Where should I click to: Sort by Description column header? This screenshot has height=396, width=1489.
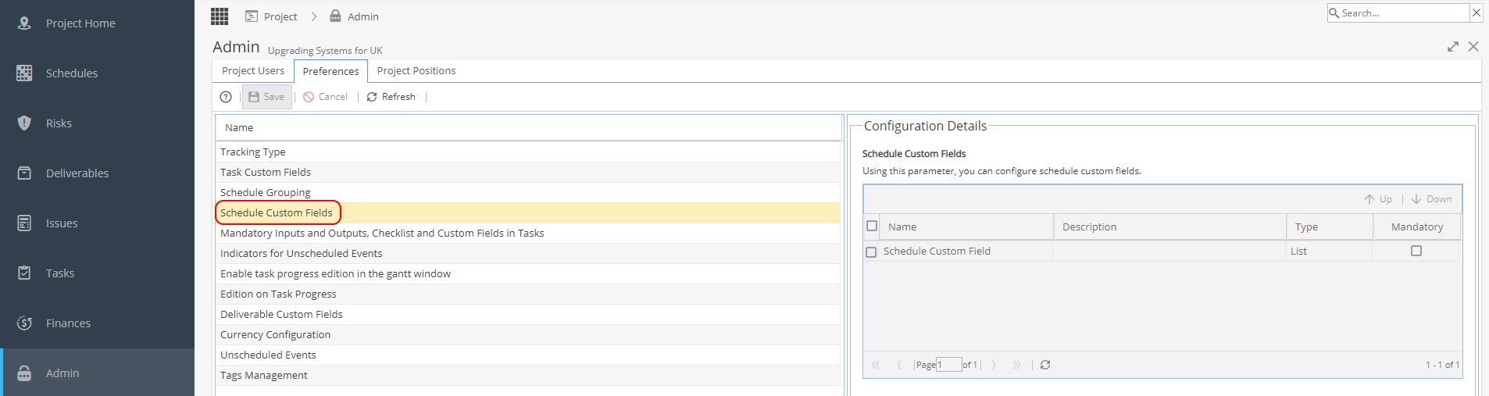pos(1169,227)
